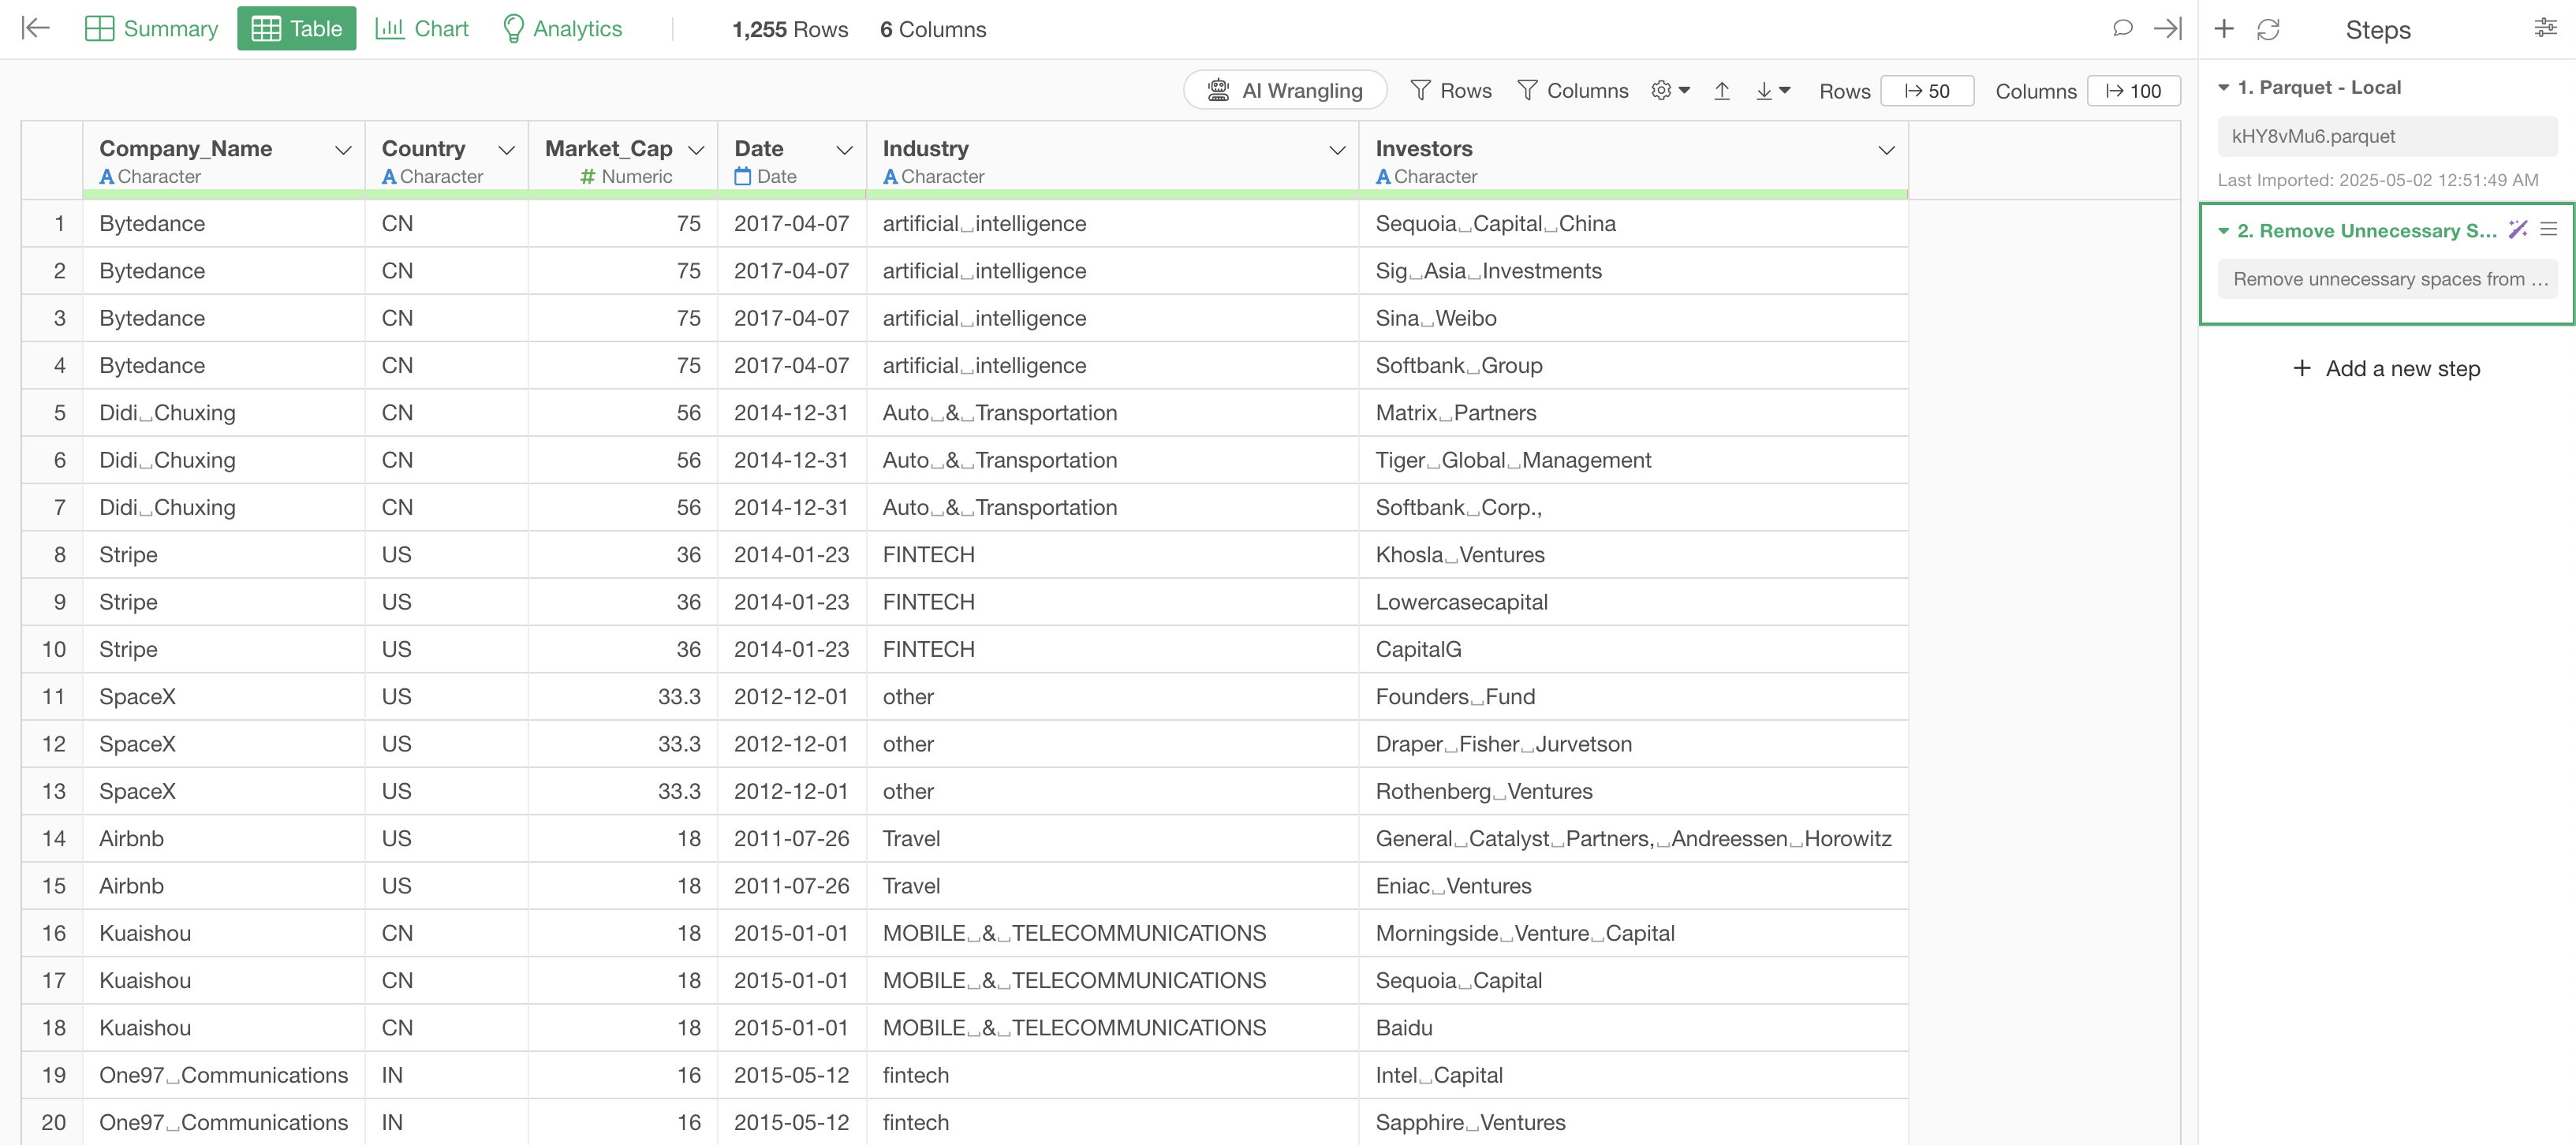Collapse the Parquet - Local step
Screen dimensions: 2576x1145
click(x=2224, y=88)
